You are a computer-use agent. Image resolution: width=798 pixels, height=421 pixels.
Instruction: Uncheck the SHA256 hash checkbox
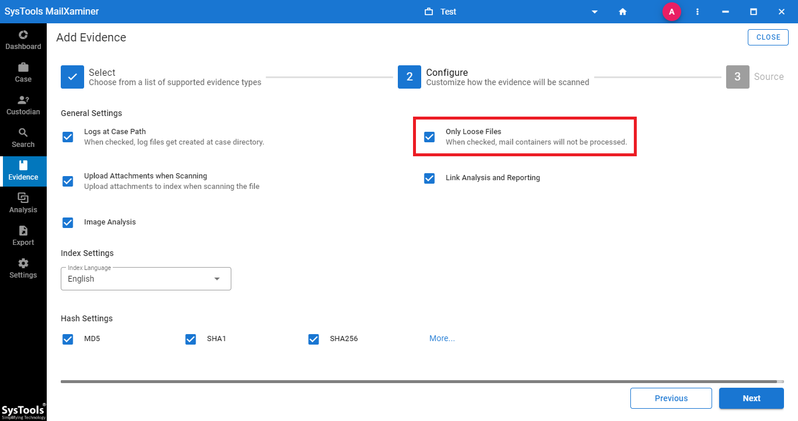tap(314, 339)
